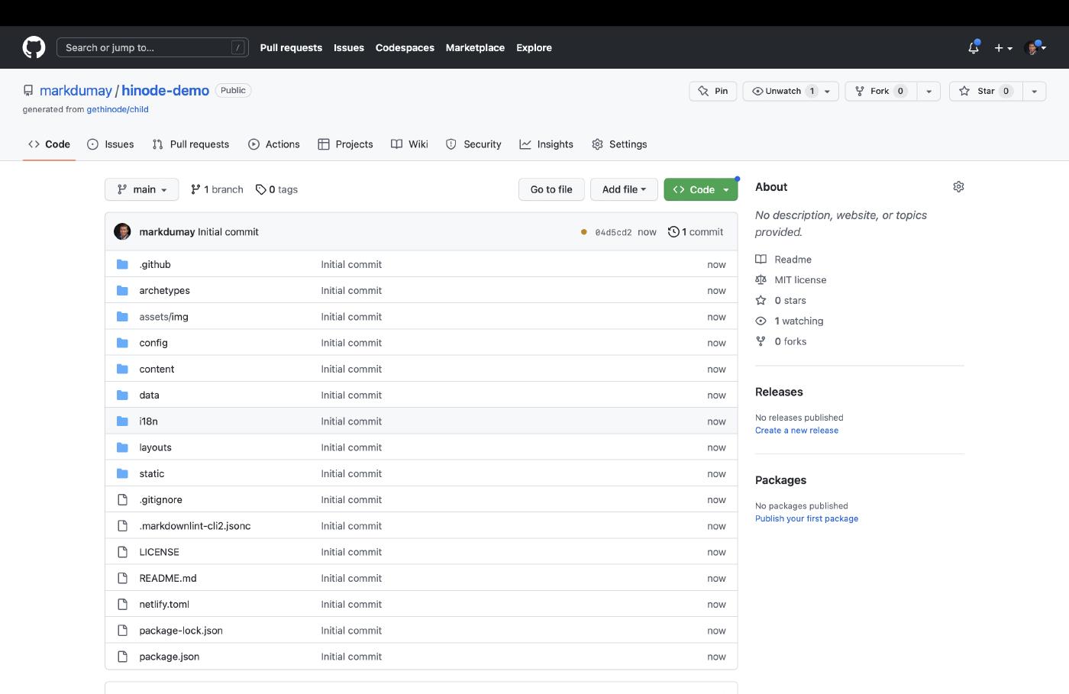
Task: Open Marketplace in top navigation
Action: click(x=475, y=47)
